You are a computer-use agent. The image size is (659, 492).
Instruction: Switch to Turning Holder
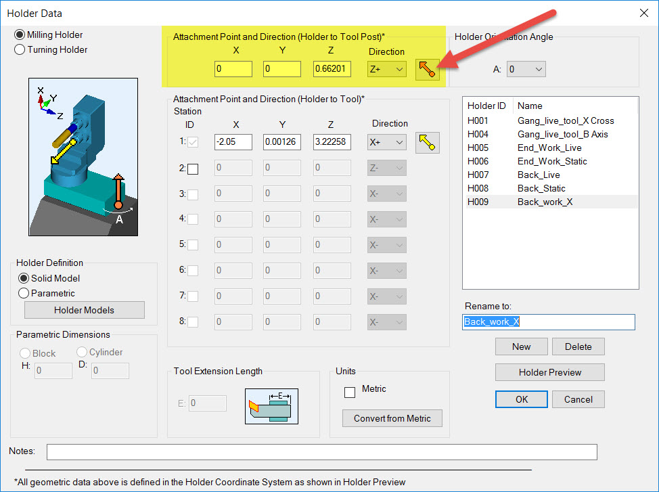[x=20, y=49]
